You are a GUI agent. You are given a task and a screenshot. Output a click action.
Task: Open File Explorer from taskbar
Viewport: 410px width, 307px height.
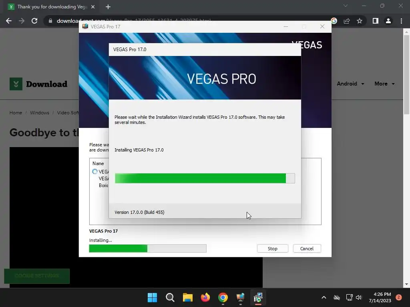[188, 297]
